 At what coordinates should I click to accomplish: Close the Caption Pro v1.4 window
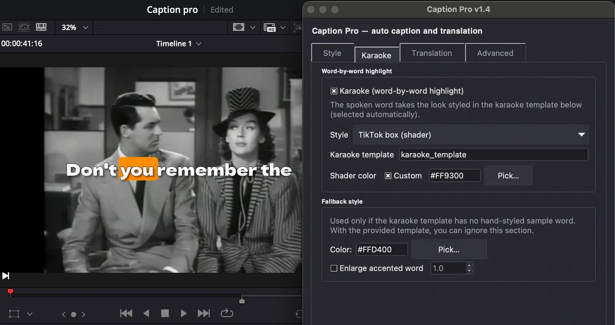pos(311,10)
